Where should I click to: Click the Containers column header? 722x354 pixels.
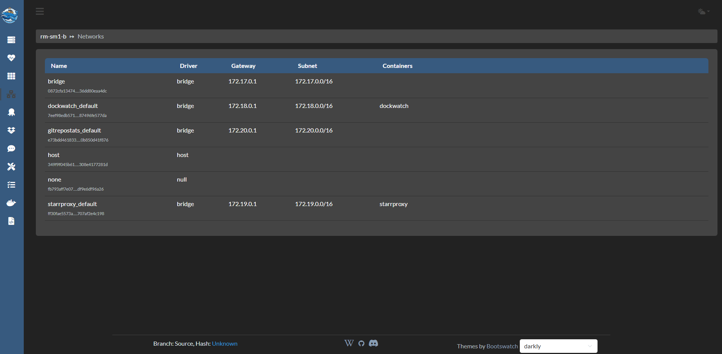tap(398, 66)
